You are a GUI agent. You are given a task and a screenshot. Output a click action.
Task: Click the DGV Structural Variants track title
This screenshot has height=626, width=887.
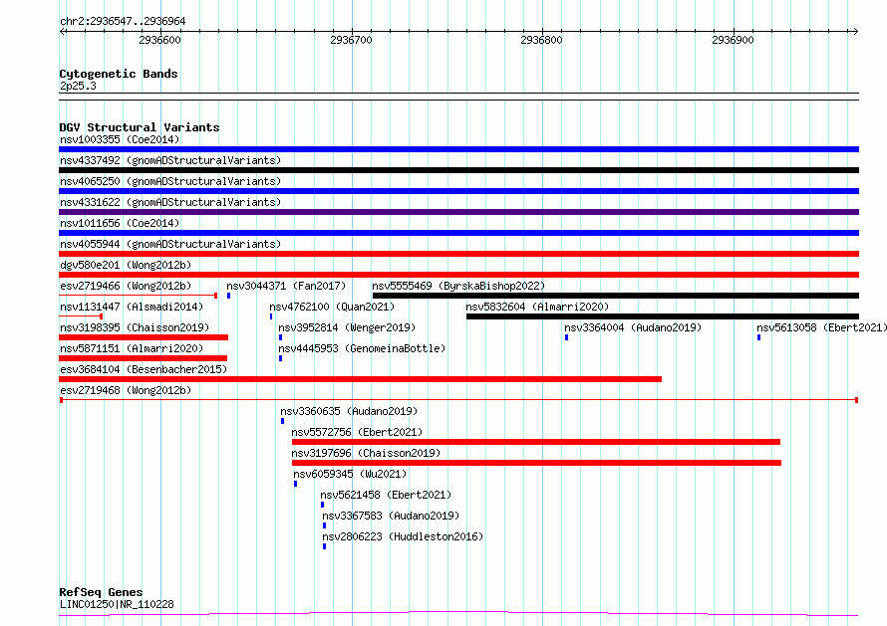(140, 127)
